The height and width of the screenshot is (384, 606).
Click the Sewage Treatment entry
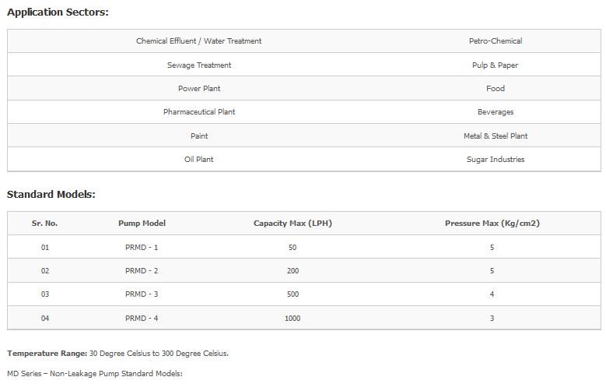coord(198,65)
